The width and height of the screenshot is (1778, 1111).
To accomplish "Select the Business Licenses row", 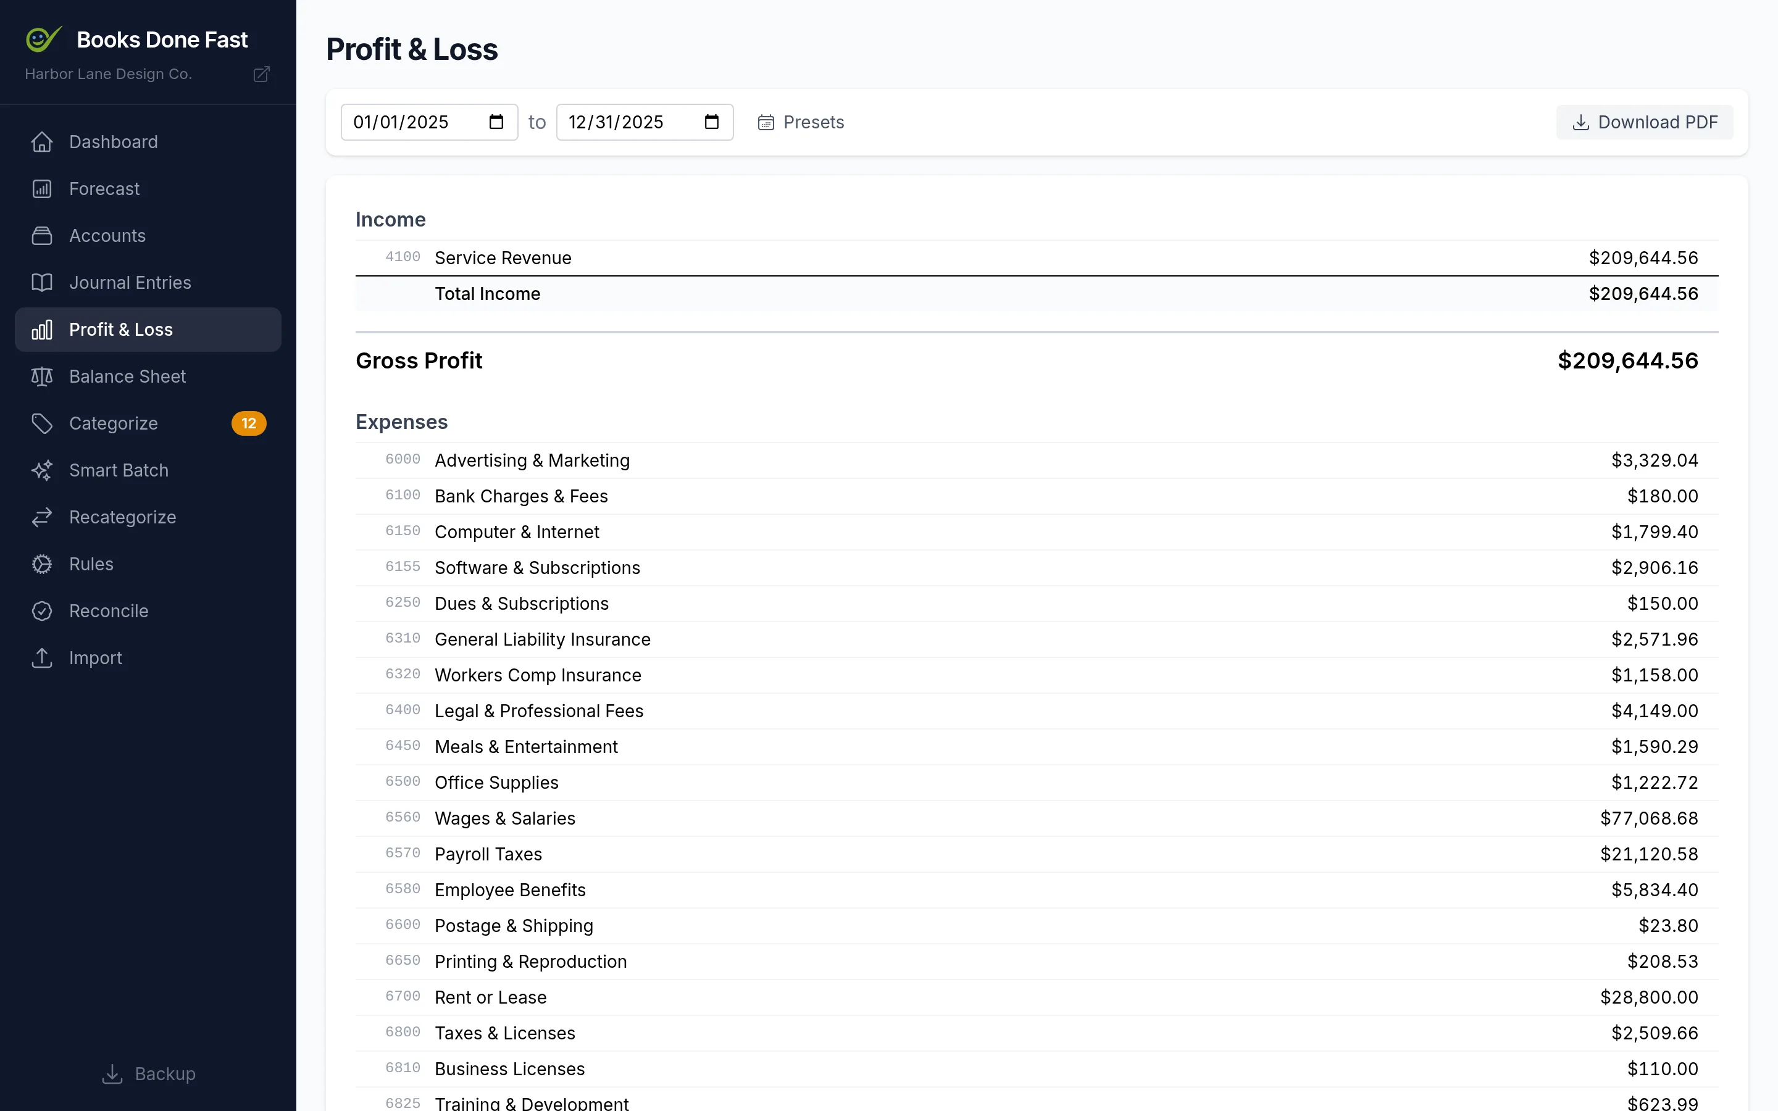I will point(1037,1069).
